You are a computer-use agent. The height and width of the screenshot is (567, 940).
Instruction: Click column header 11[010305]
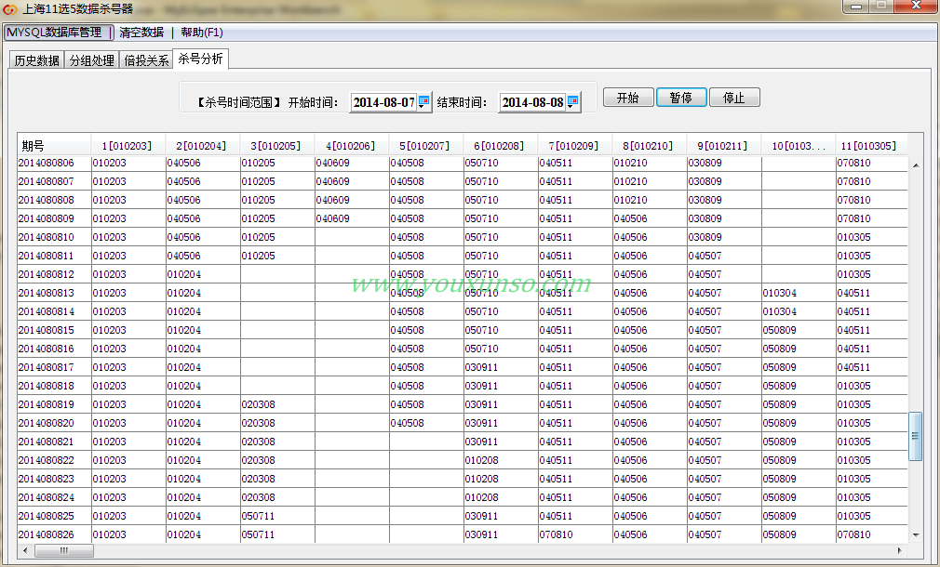tap(871, 146)
